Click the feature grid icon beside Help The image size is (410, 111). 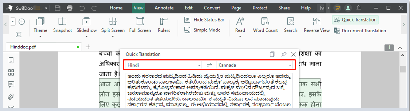[x=322, y=8]
